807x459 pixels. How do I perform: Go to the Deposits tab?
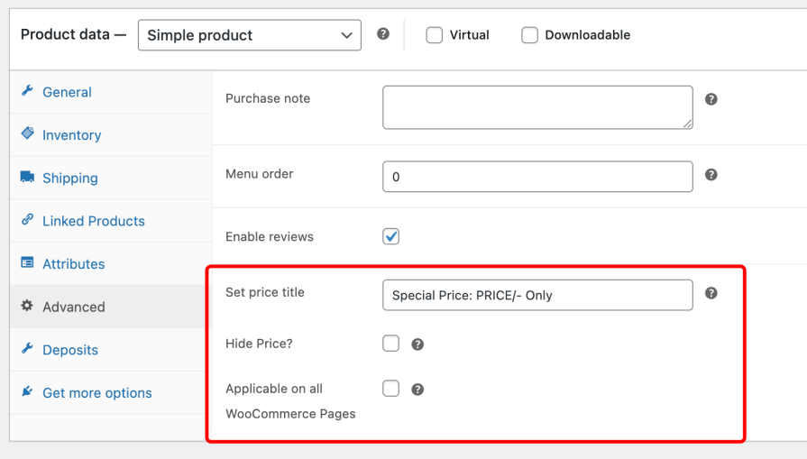(70, 350)
